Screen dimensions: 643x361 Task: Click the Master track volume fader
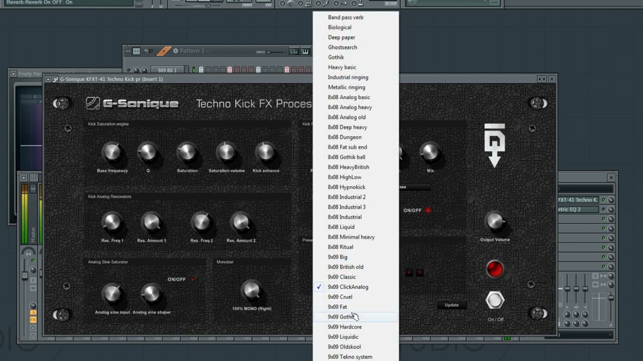point(24,276)
